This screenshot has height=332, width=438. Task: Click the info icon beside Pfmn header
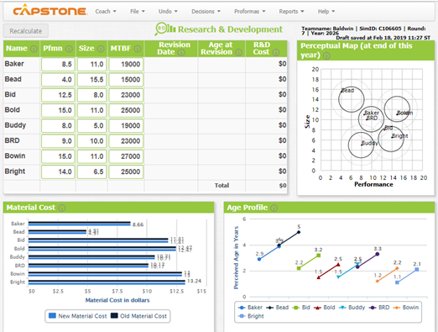[x=69, y=49]
